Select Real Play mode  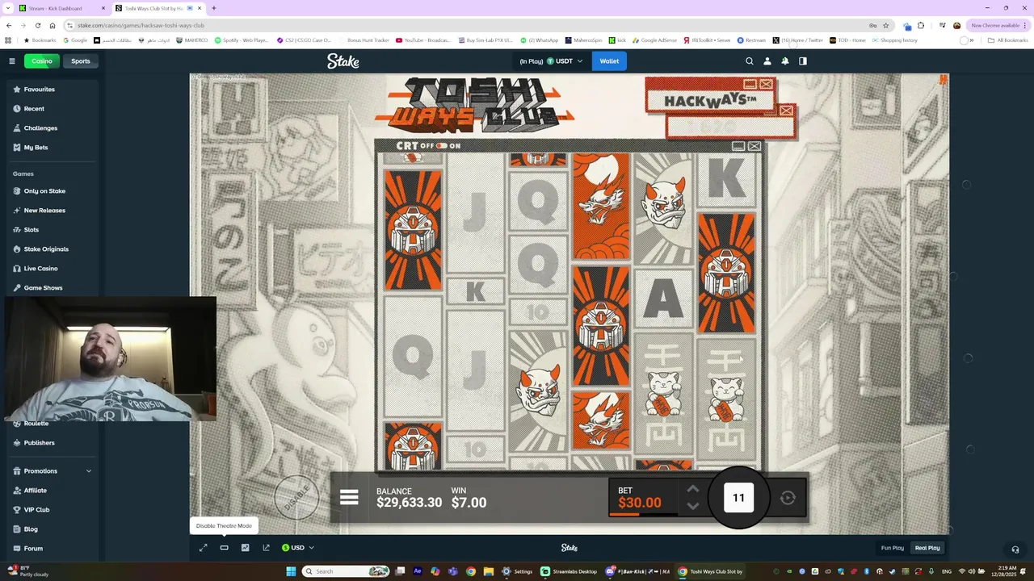[x=927, y=548]
